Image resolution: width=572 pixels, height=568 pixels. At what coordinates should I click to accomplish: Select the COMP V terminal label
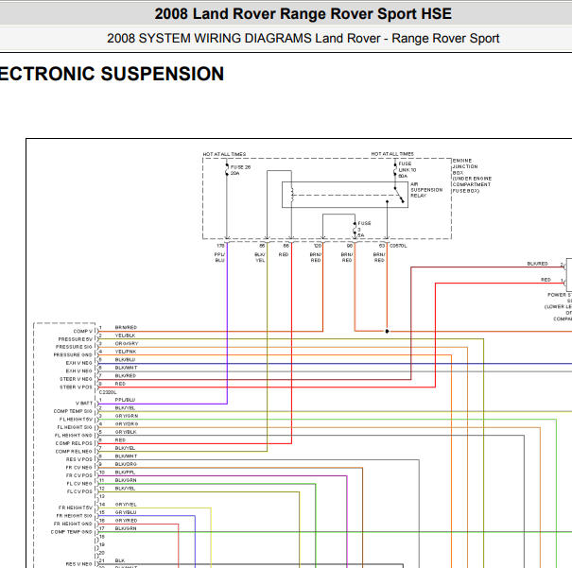(x=83, y=331)
